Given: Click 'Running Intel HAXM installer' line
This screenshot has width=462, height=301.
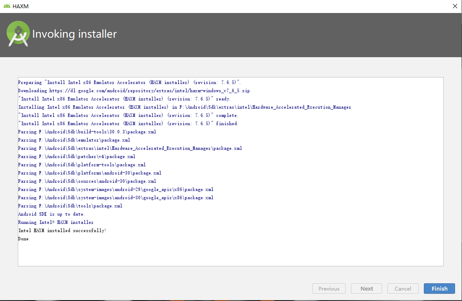Looking at the screenshot, I should pyautogui.click(x=56, y=223).
